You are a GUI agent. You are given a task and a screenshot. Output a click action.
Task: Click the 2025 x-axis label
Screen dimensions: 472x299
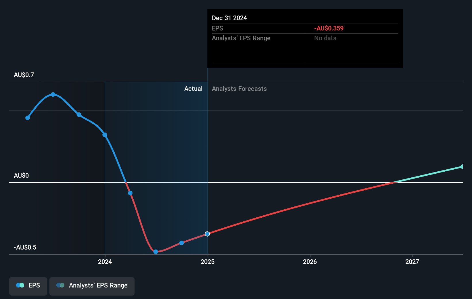tap(208, 262)
